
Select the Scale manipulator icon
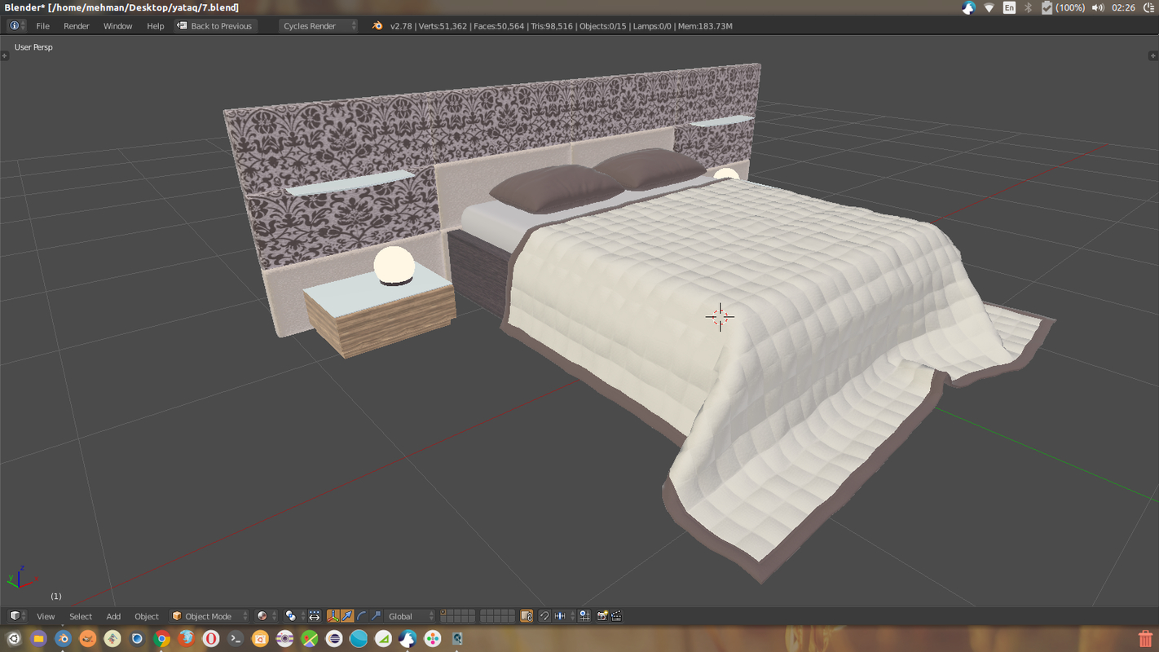tap(377, 615)
